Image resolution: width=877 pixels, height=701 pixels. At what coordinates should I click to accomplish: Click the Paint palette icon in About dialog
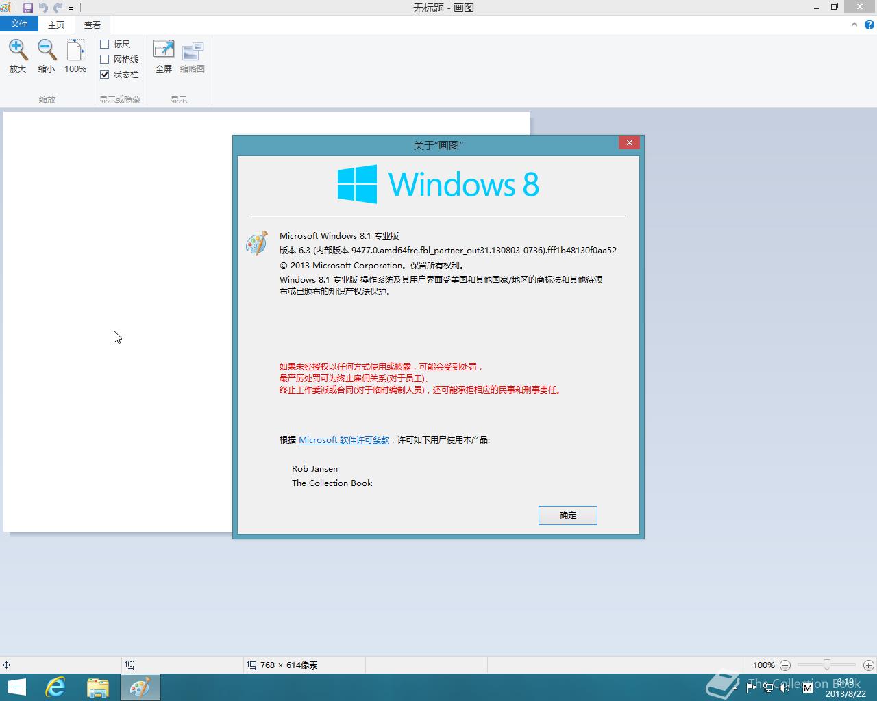pyautogui.click(x=257, y=243)
